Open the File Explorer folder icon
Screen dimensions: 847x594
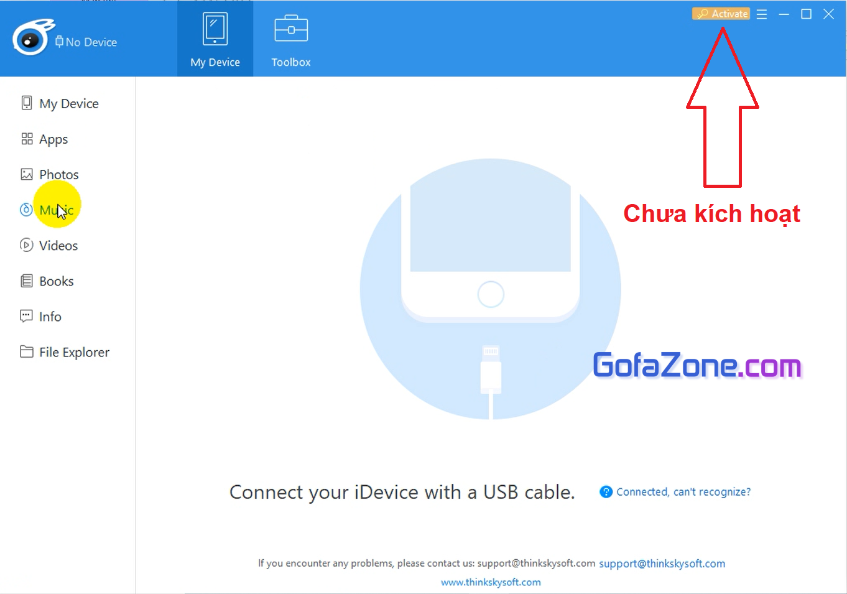pyautogui.click(x=27, y=351)
